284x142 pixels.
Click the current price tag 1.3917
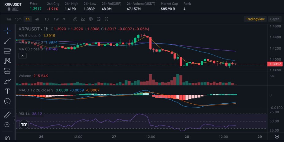point(275,64)
